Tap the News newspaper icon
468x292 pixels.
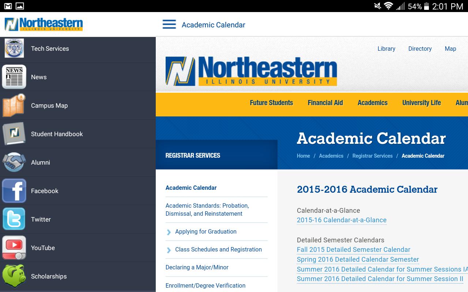coord(14,77)
